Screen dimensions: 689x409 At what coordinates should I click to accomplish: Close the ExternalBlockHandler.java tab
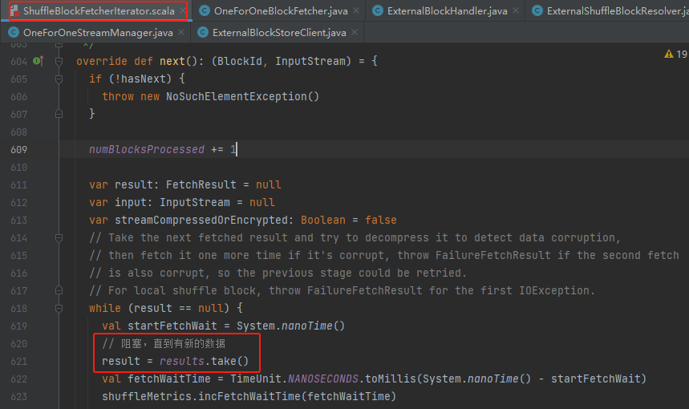tap(516, 10)
